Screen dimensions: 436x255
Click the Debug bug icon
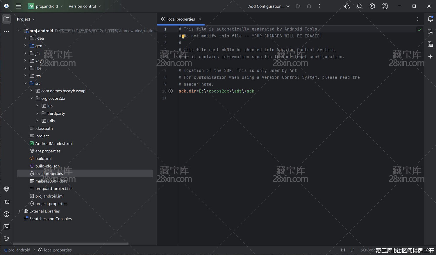[309, 6]
